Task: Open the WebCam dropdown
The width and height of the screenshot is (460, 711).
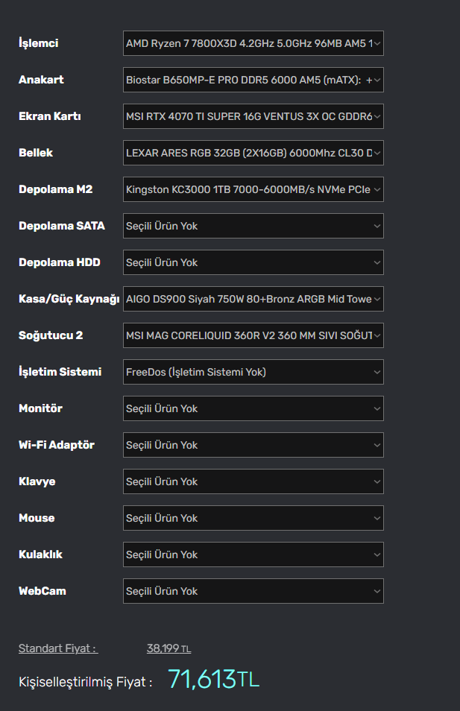Action: [253, 591]
